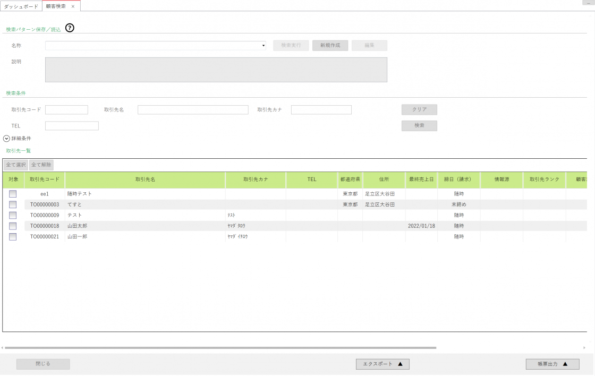Check the box for row ee1
595x376 pixels.
[x=13, y=194]
